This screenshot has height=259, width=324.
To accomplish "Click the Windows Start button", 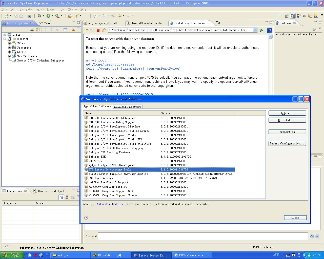I will (12, 255).
